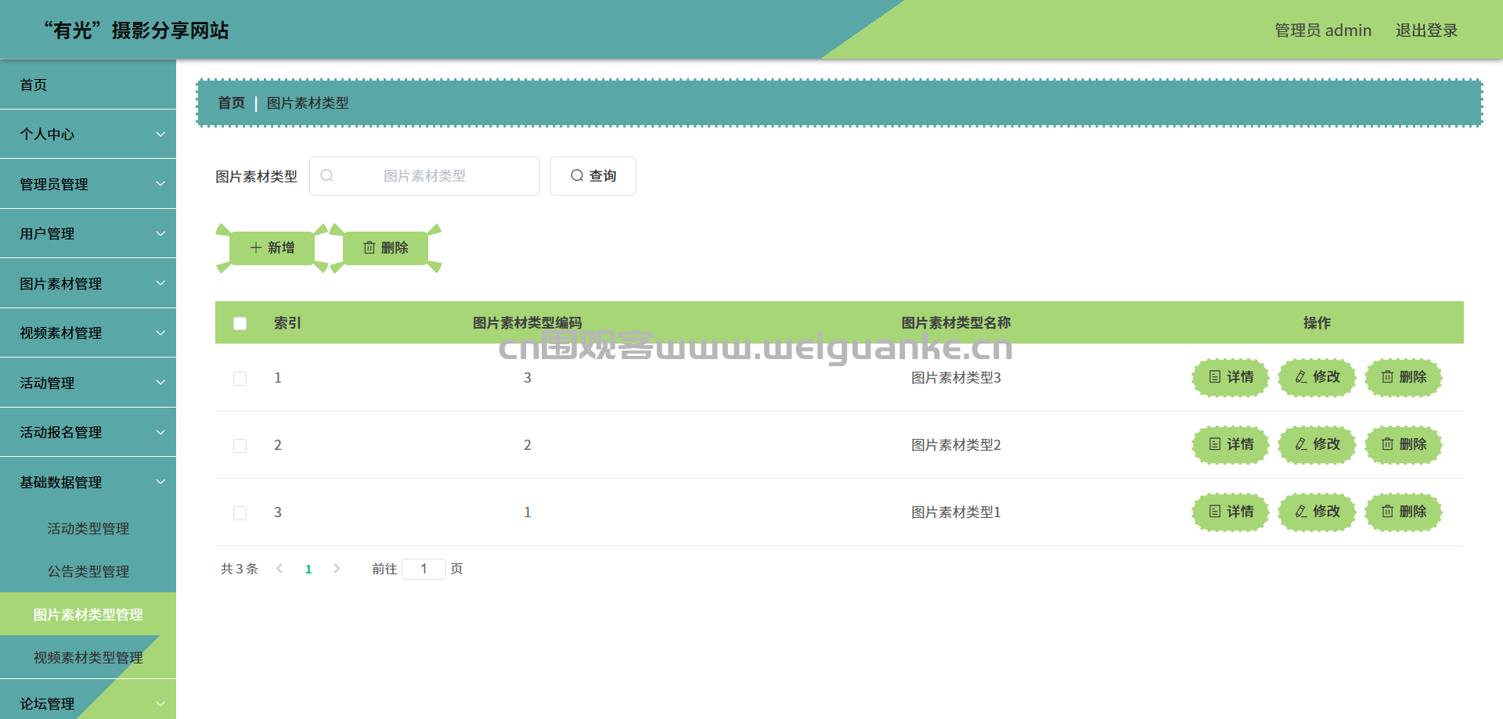Click the 图片素材类型2 name cell
The width and height of the screenshot is (1503, 719).
click(x=956, y=445)
